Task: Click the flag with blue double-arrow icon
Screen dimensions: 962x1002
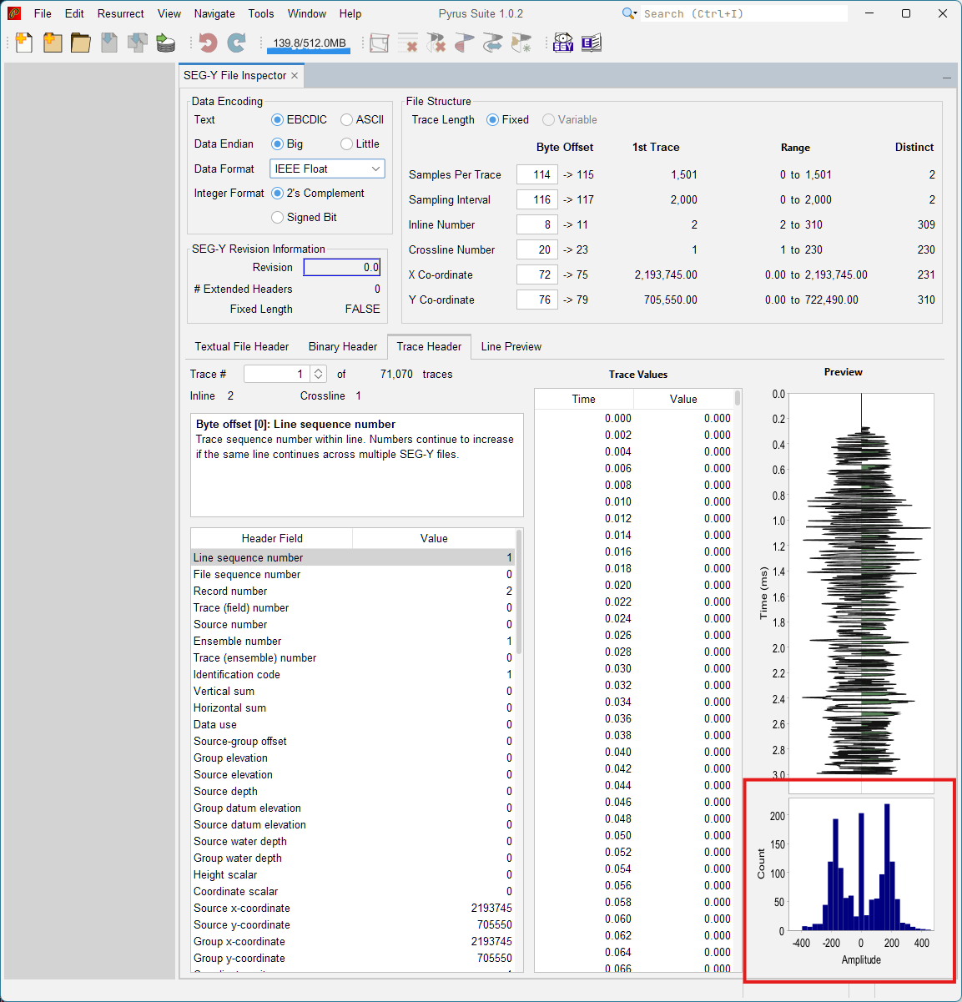Action: click(493, 43)
